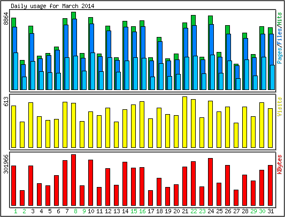
Task: Click the cyan "Pages" legend word
Action: (280, 55)
